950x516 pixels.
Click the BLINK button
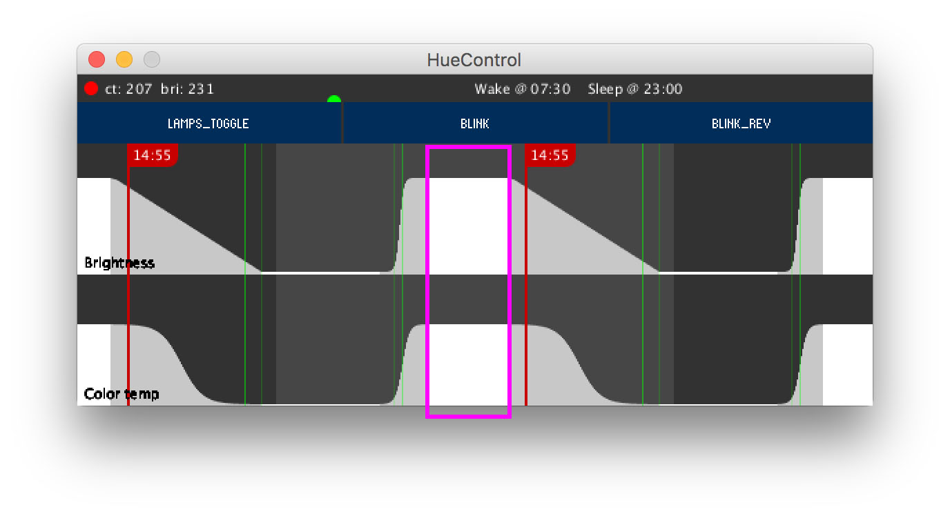475,123
